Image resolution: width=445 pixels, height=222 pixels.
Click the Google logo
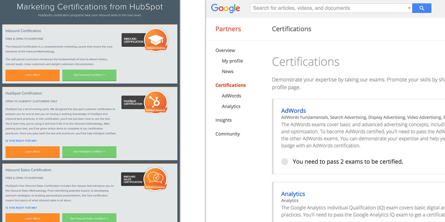coord(225,8)
